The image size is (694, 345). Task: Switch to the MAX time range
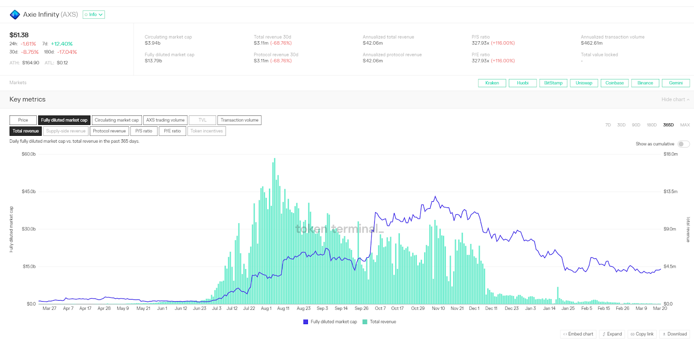tap(685, 125)
